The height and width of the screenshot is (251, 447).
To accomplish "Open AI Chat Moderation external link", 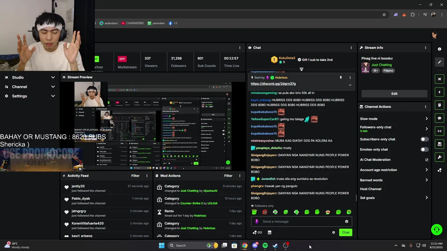I will pos(426,160).
